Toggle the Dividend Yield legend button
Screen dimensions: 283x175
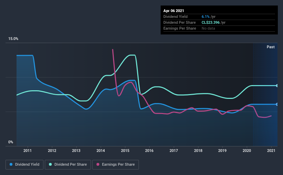(x=24, y=165)
